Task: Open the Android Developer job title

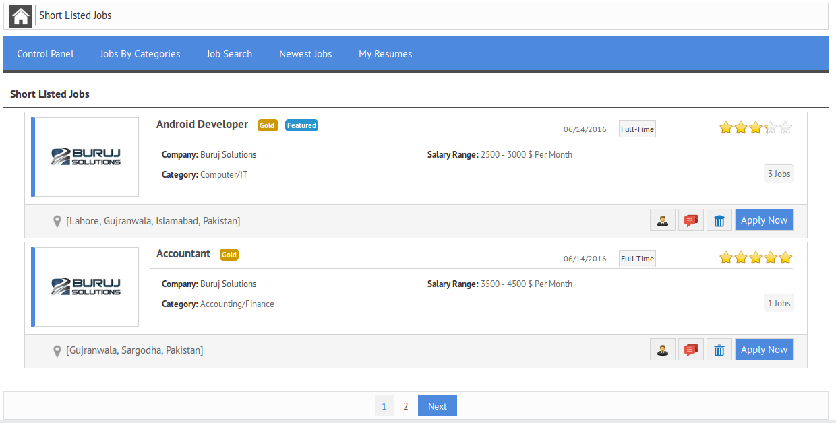Action: pyautogui.click(x=202, y=125)
